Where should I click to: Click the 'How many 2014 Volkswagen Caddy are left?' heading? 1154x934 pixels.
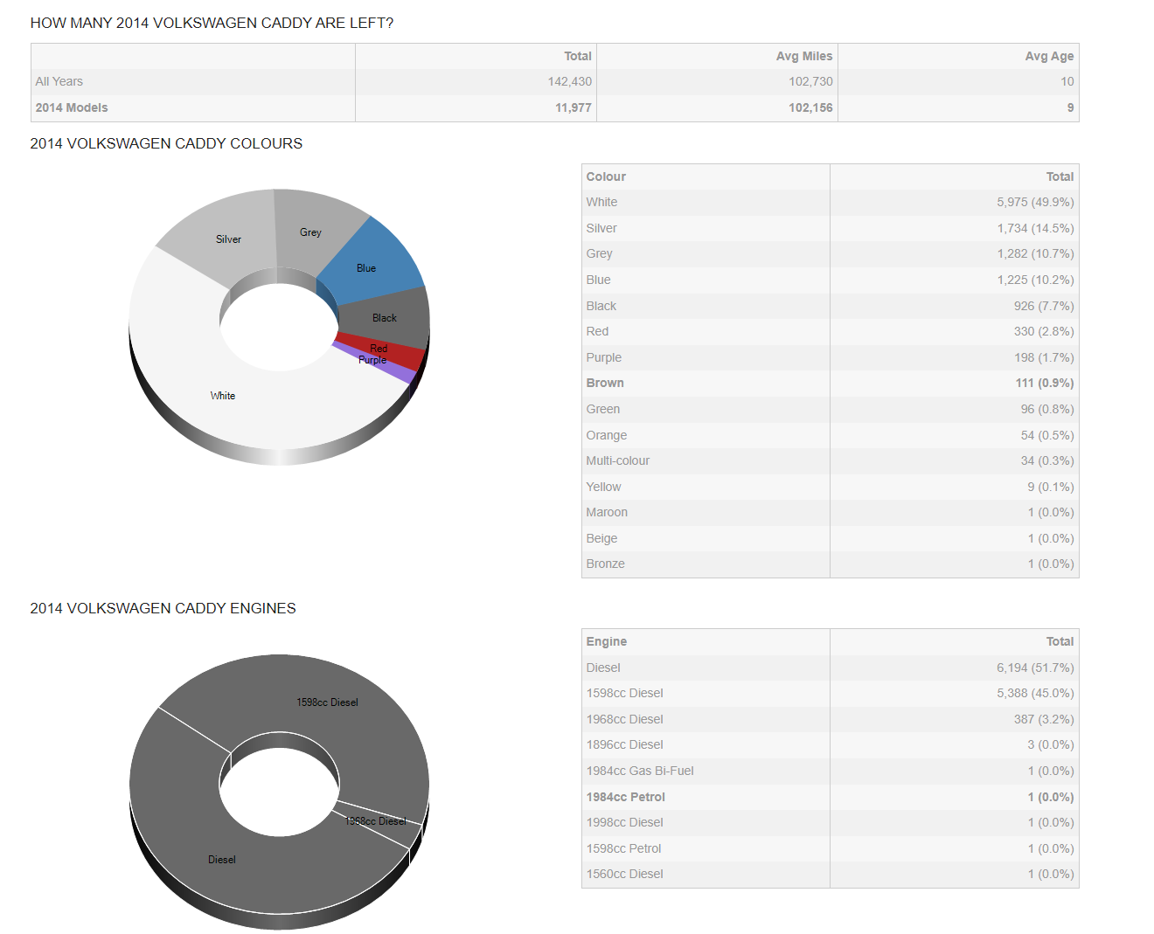pyautogui.click(x=212, y=23)
